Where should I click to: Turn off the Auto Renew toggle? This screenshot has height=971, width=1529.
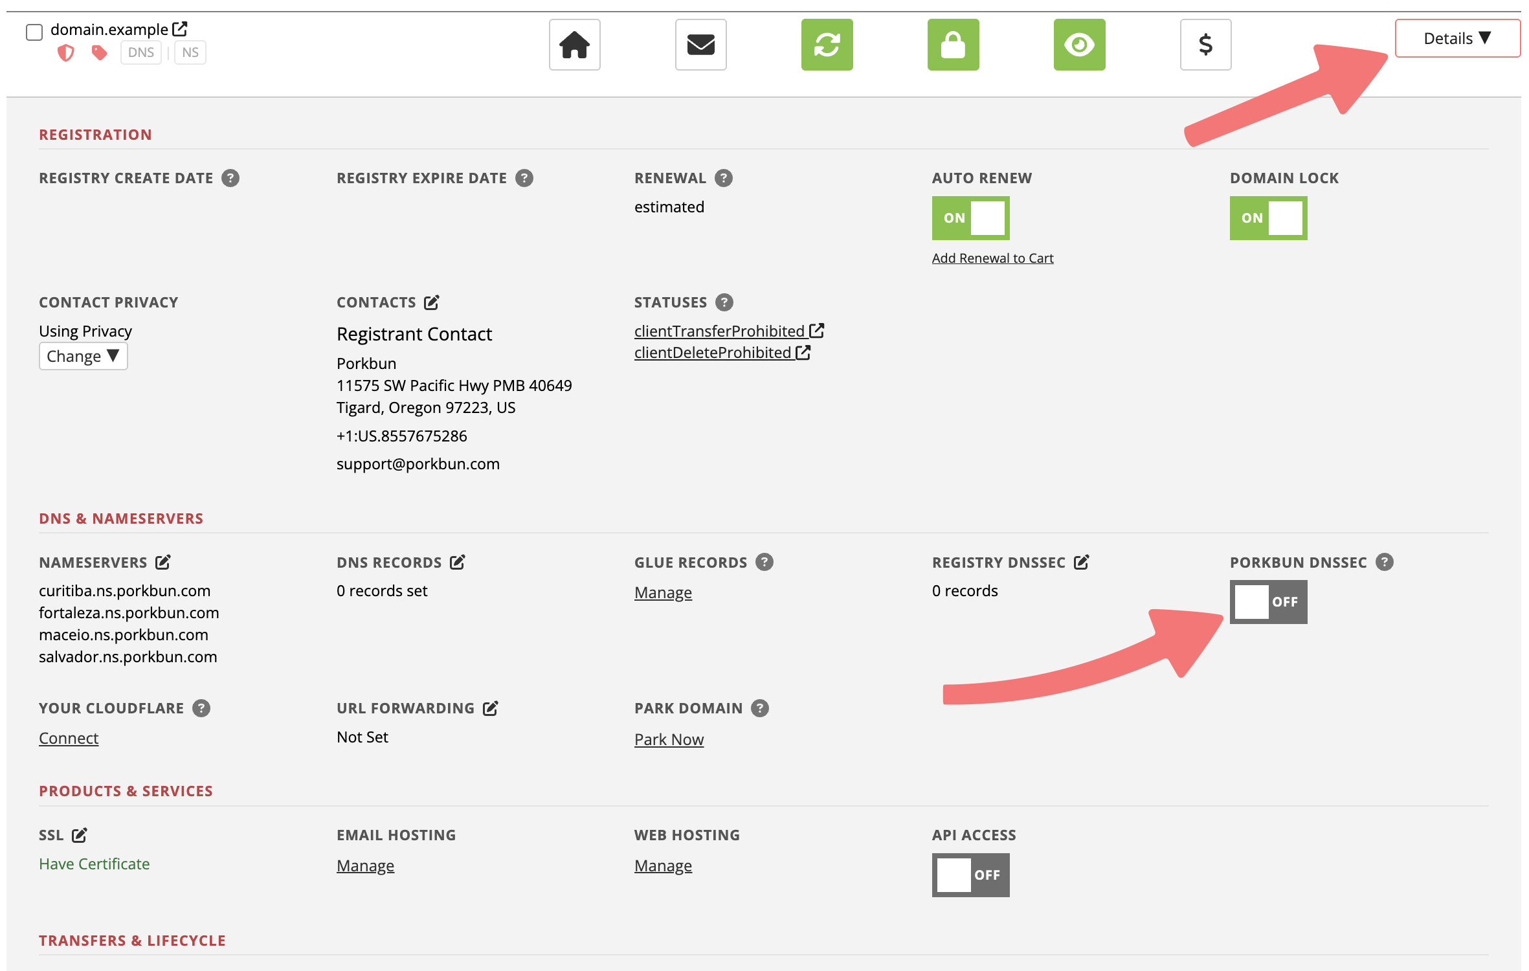click(x=970, y=218)
